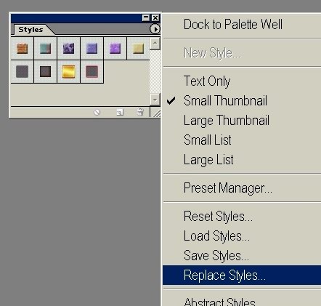This screenshot has height=306, width=321.
Task: Switch to Text Only view
Action: [x=207, y=81]
